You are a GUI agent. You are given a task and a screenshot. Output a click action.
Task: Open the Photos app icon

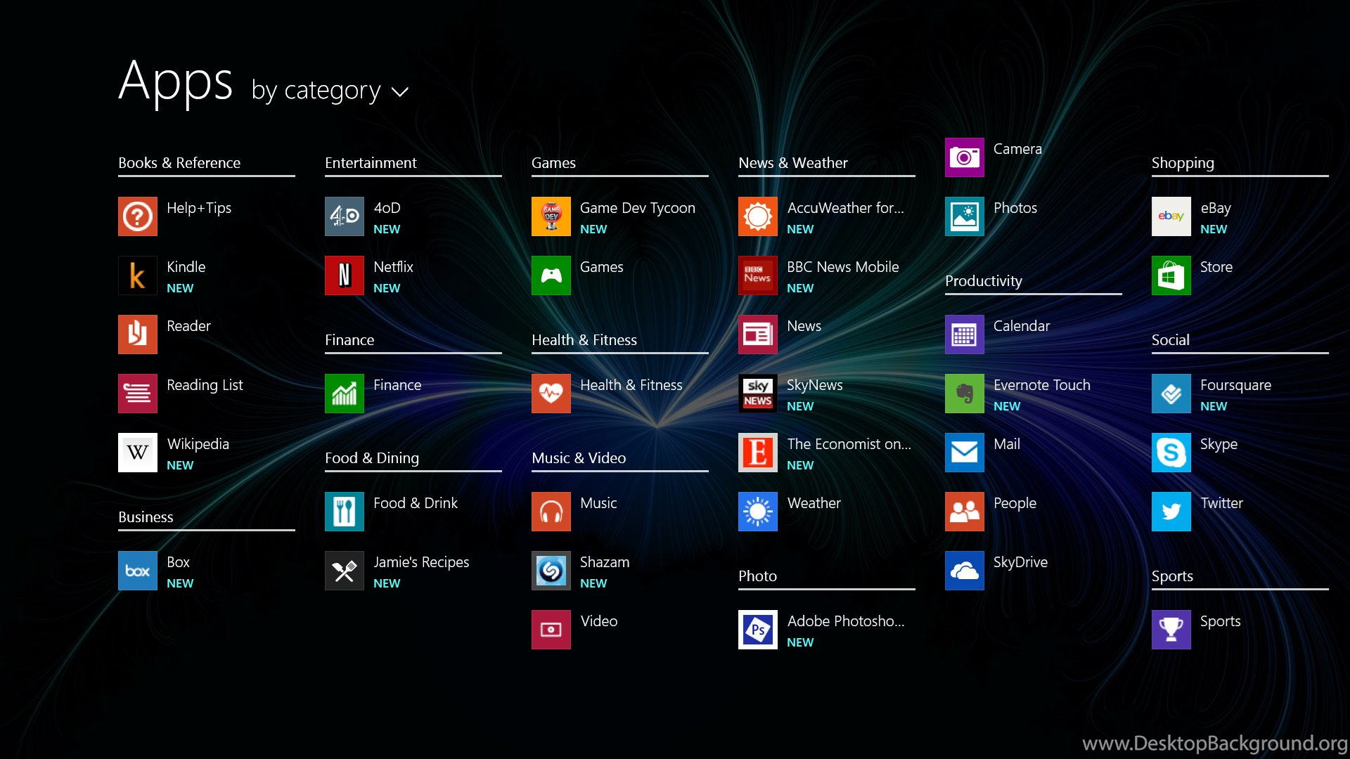coord(965,216)
